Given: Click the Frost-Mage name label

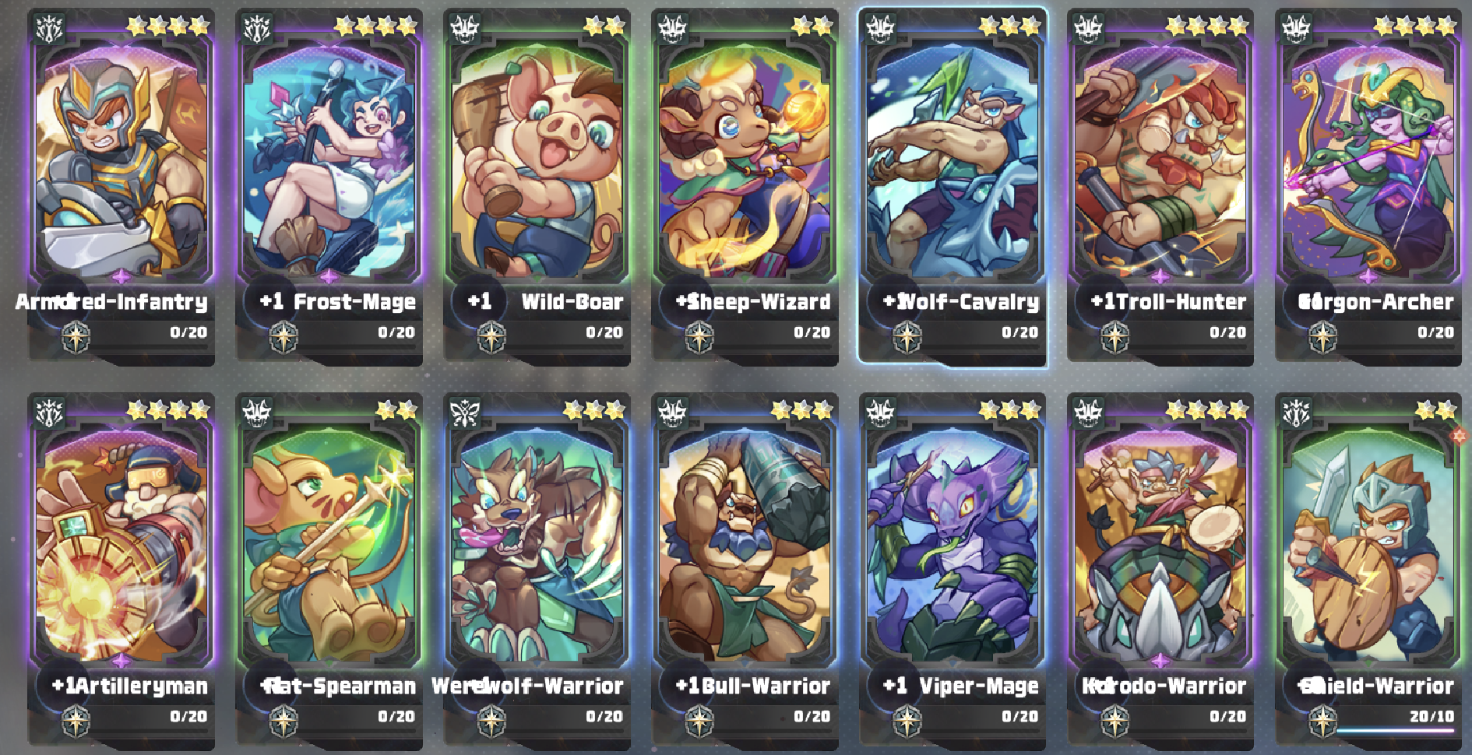Looking at the screenshot, I should tap(354, 302).
